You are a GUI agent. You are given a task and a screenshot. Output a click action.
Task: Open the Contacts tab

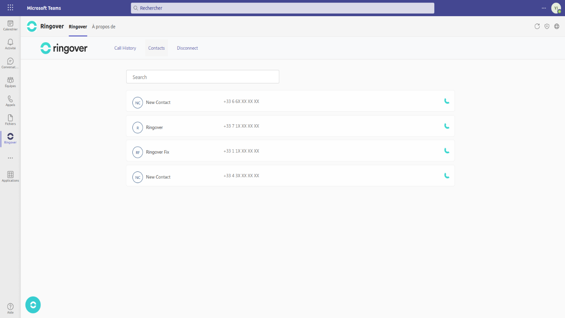[156, 48]
